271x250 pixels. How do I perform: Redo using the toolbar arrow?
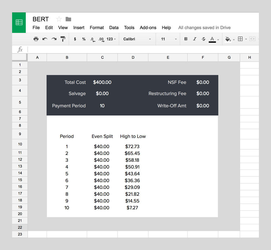pos(54,39)
